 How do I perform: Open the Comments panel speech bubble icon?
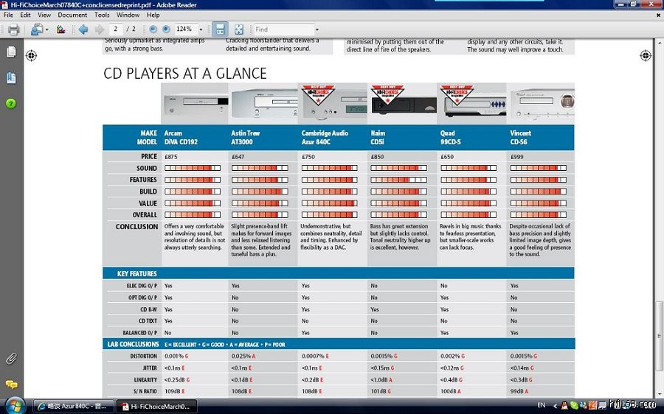click(11, 385)
